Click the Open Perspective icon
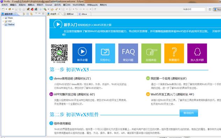 [210, 9]
